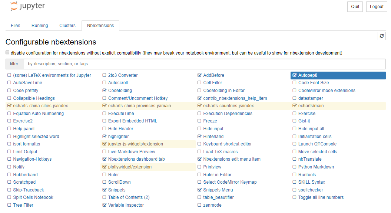This screenshot has width=391, height=213.
Task: Open the Code Font Size extension
Action: [314, 83]
